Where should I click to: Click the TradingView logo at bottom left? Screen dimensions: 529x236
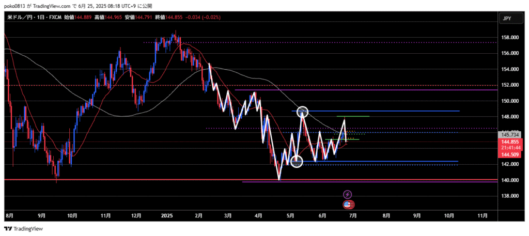pyautogui.click(x=24, y=229)
